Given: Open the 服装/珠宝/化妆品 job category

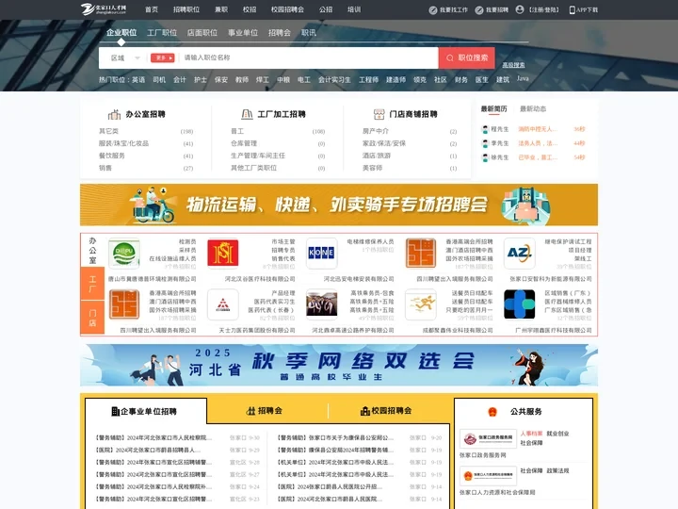Looking at the screenshot, I should (123, 143).
